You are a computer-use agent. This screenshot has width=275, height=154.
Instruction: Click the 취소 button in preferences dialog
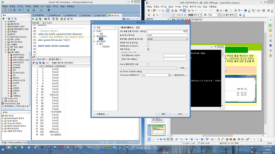(180, 114)
